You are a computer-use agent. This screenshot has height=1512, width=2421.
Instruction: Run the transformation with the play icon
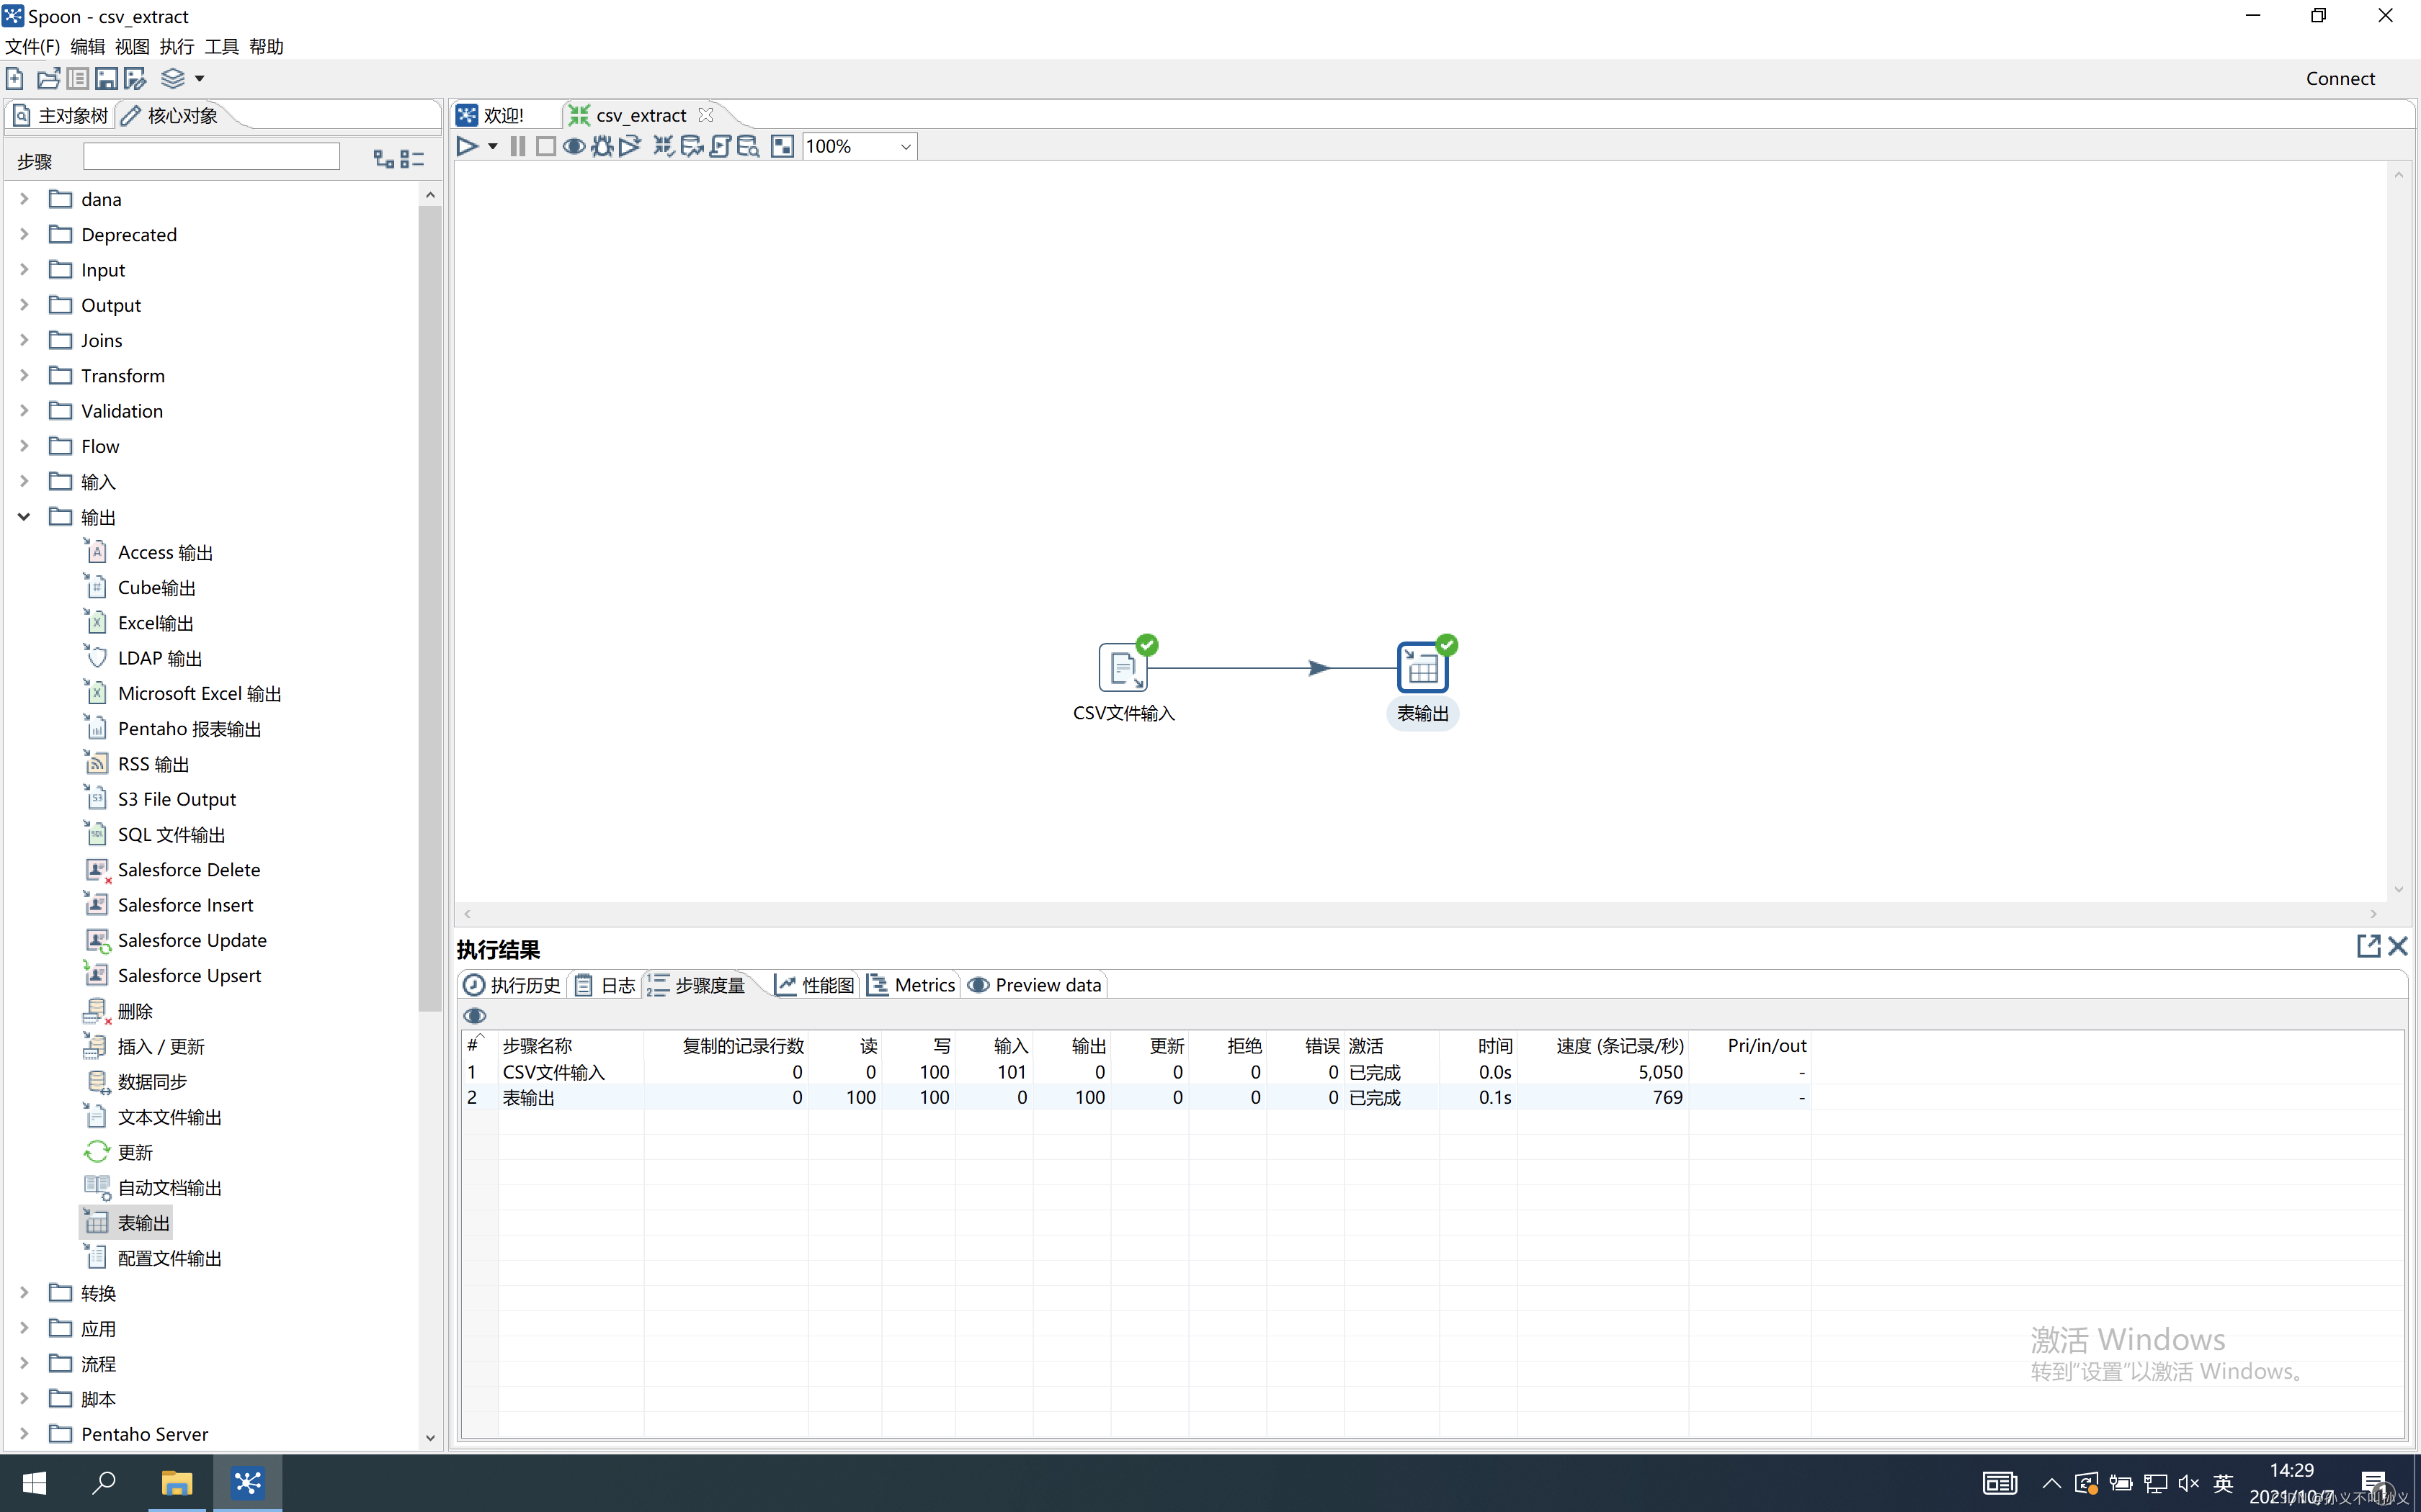coord(466,147)
